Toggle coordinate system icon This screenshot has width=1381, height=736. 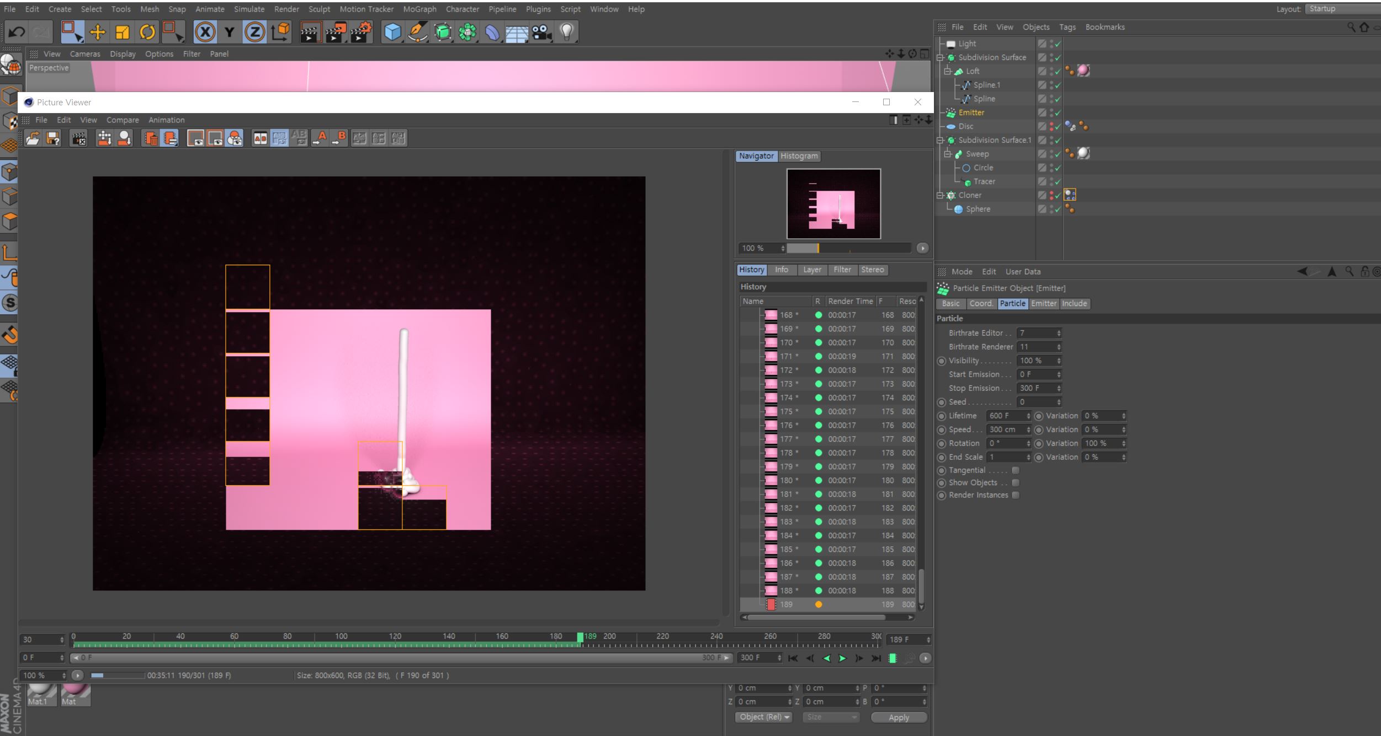(x=280, y=32)
